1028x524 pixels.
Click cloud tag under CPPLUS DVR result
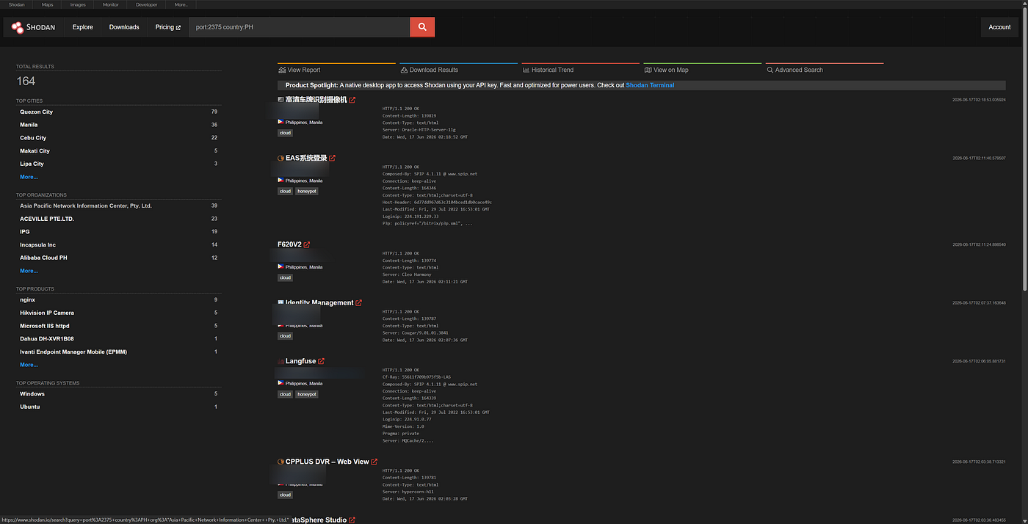click(285, 495)
